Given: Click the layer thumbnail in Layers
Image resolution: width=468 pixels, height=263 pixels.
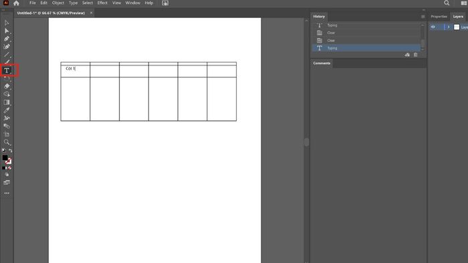Looking at the screenshot, I should [x=457, y=27].
